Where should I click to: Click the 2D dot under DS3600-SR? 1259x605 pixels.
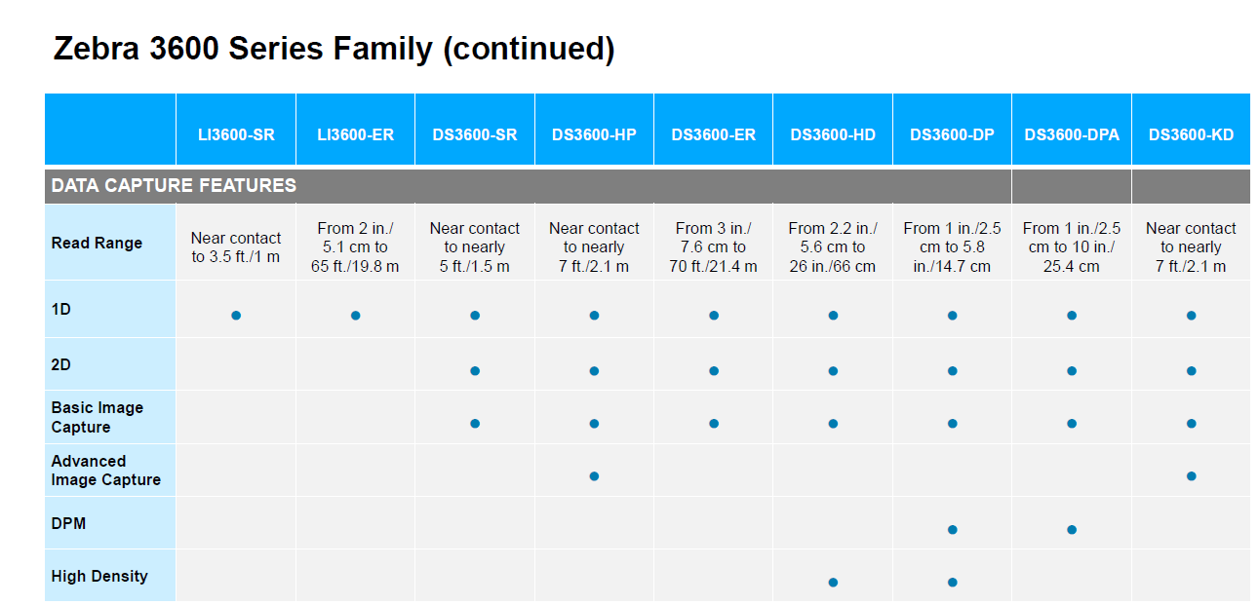click(x=475, y=371)
